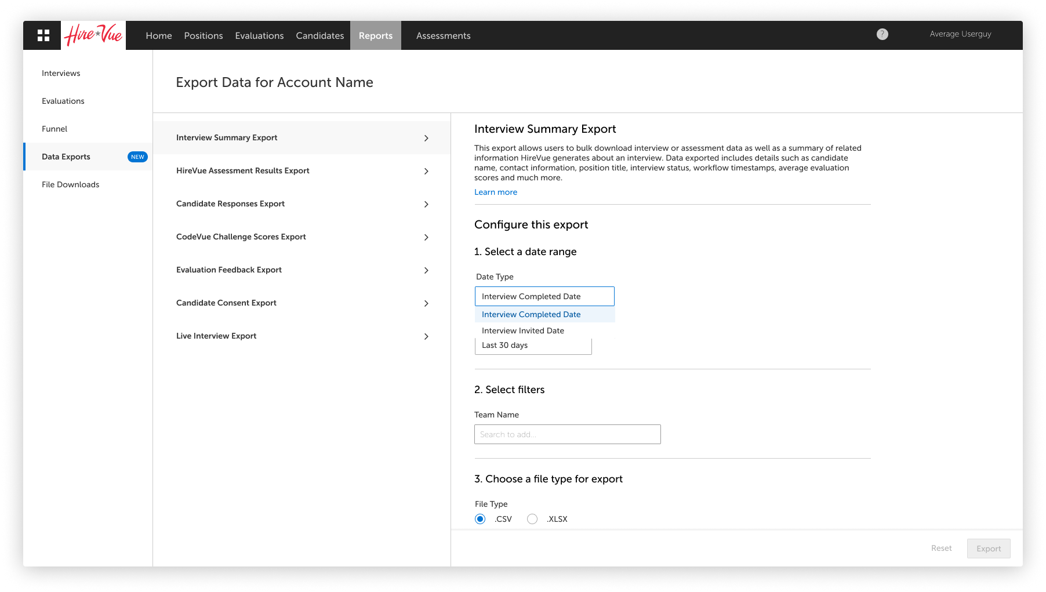Select HireVue Assessment Results Export label

click(243, 170)
